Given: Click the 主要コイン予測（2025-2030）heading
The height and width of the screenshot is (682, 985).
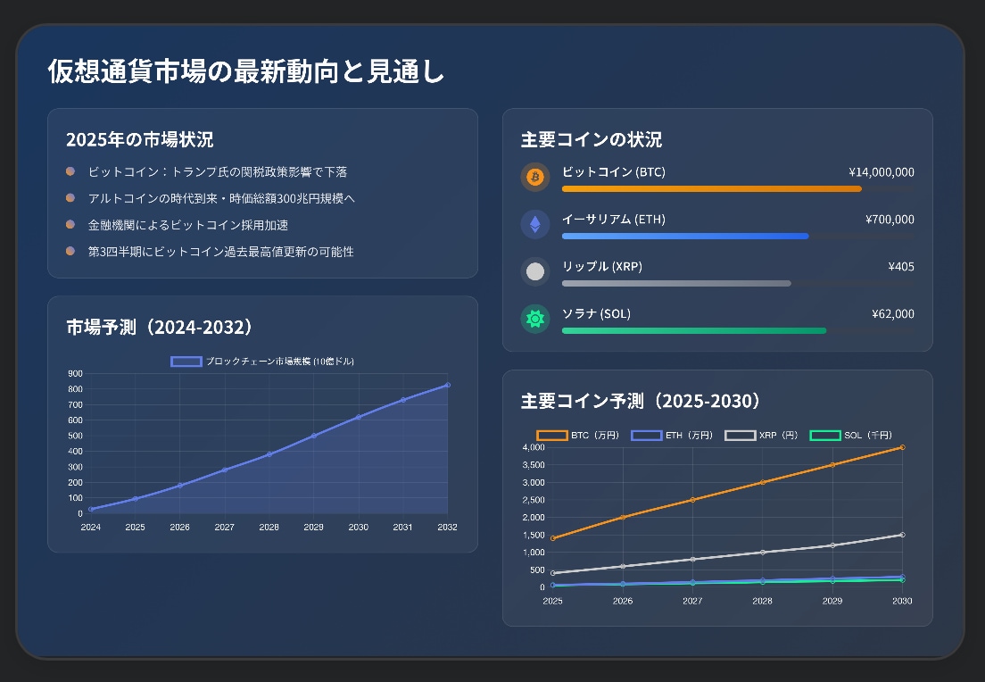Looking at the screenshot, I should [x=641, y=401].
